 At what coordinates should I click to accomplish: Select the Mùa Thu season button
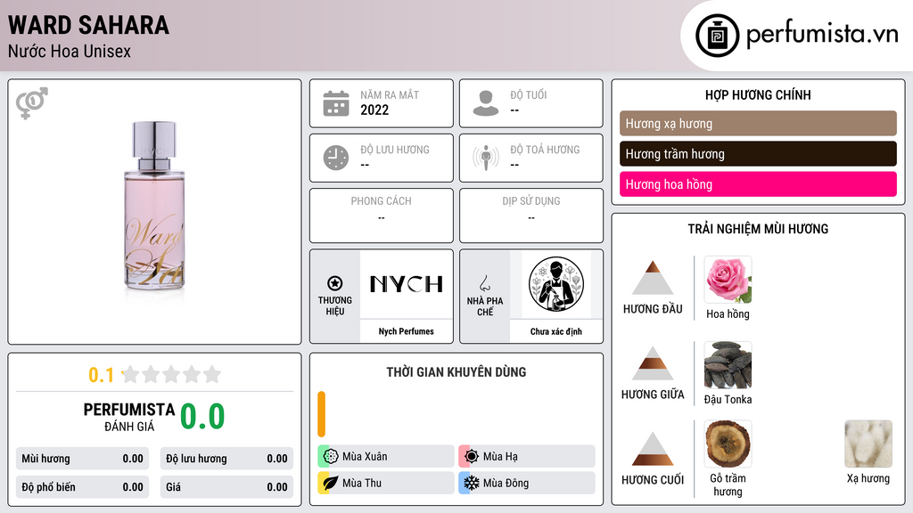385,483
